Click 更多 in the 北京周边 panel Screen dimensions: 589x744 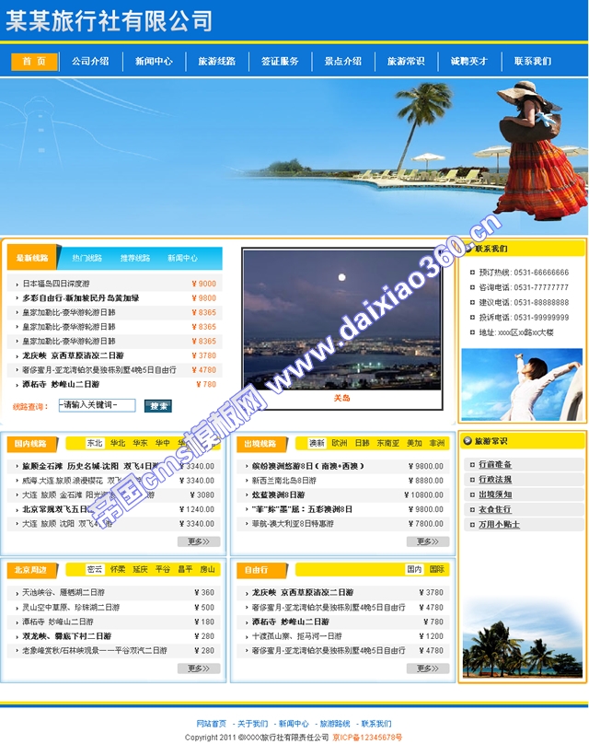click(x=199, y=668)
